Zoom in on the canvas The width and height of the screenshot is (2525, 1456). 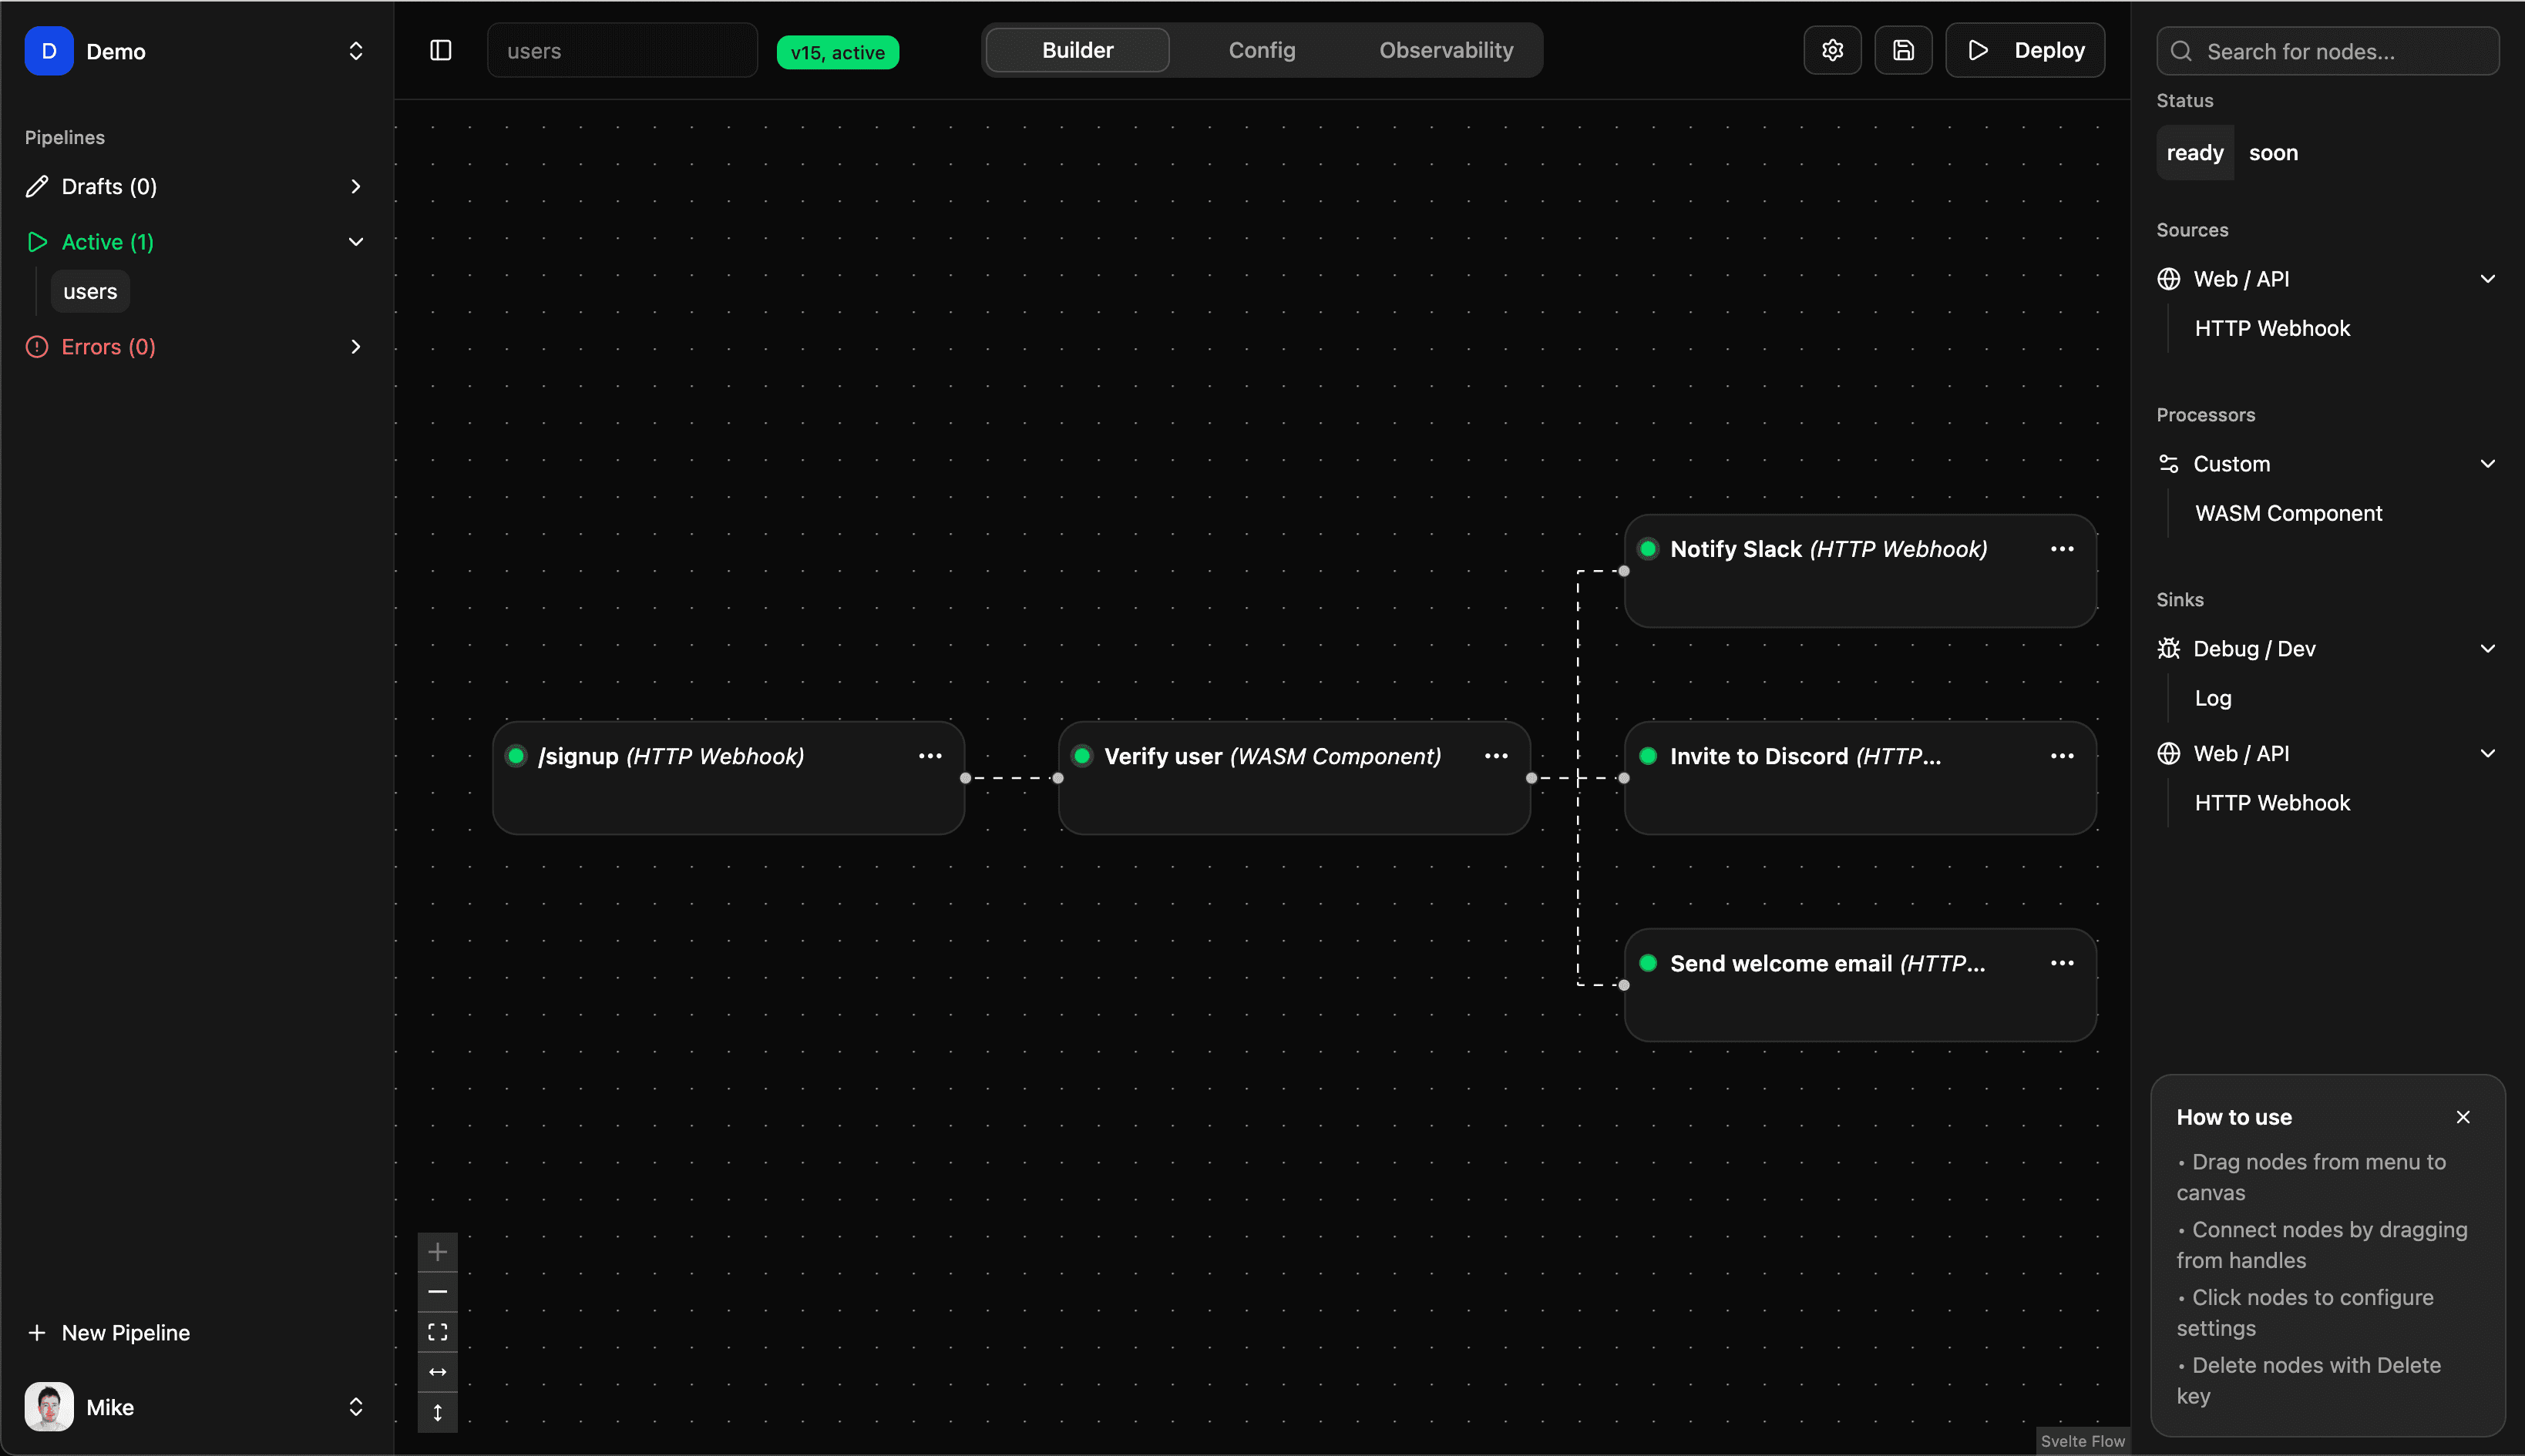438,1250
